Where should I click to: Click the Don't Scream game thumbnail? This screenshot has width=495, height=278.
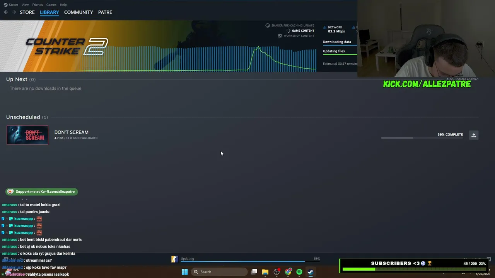coord(27,135)
